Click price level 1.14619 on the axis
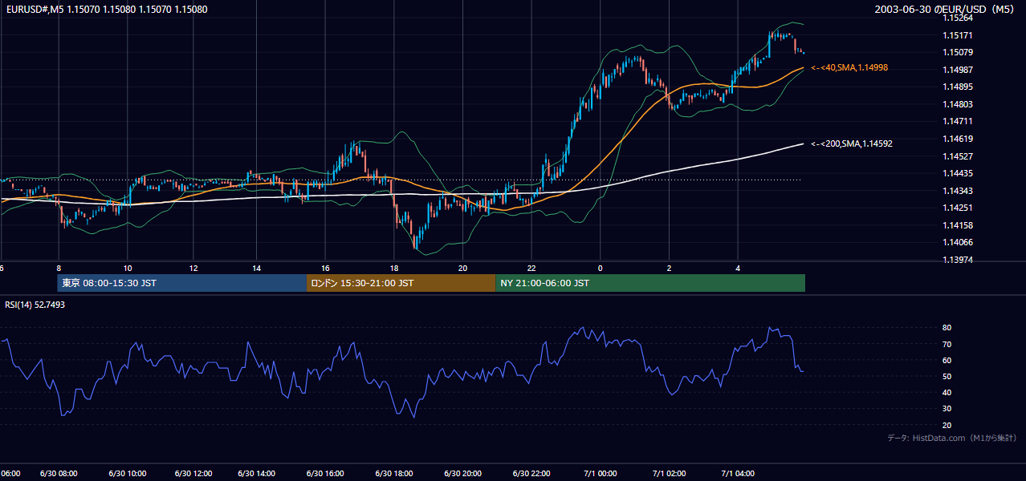This screenshot has width=1026, height=481. pos(958,139)
